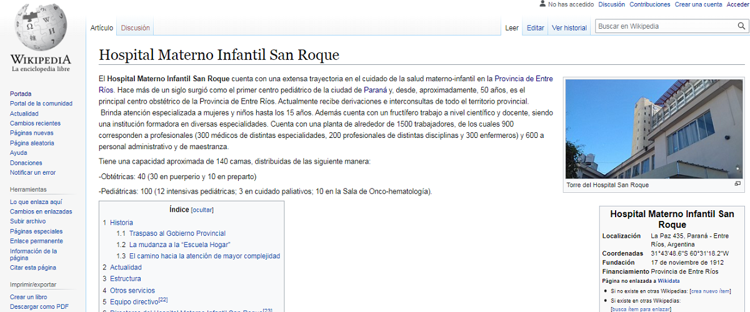The width and height of the screenshot is (750, 312).
Task: Click the user icon beside No has accedido
Action: [542, 4]
